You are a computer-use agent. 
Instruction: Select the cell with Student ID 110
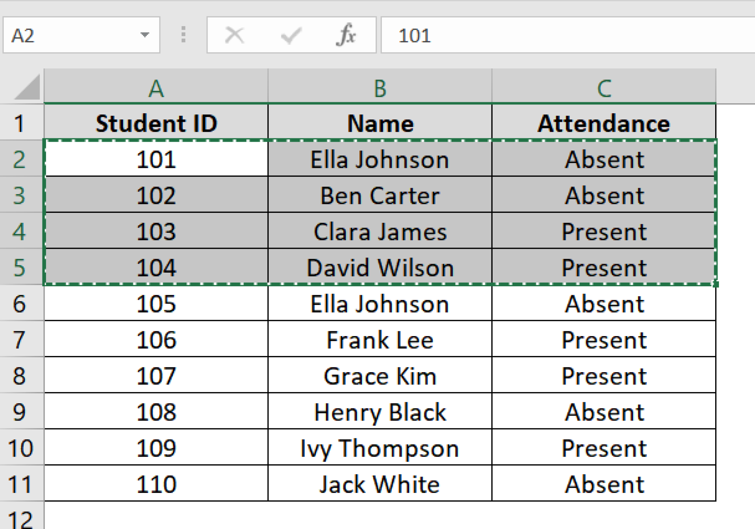[x=156, y=484]
